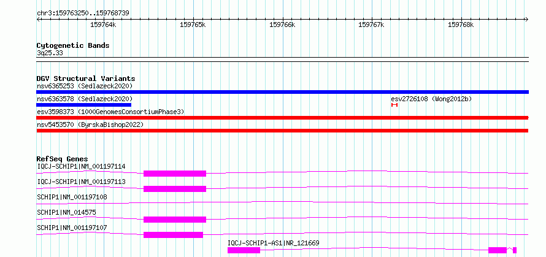This screenshot has height=257, width=546.
Task: Click the nsv5453570 red variant bar
Action: click(282, 131)
